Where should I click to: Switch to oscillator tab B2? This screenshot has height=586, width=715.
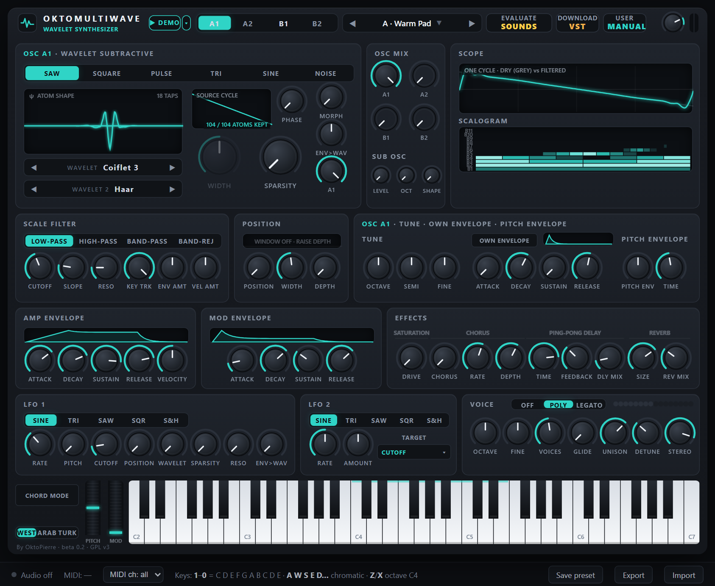click(317, 24)
